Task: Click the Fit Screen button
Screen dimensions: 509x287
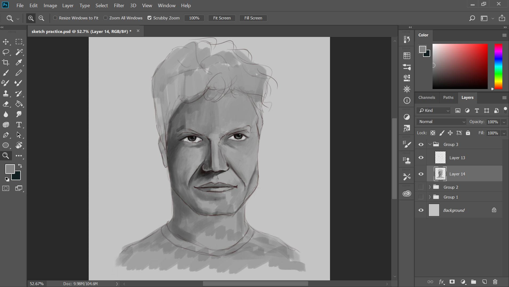Action: pos(222,18)
